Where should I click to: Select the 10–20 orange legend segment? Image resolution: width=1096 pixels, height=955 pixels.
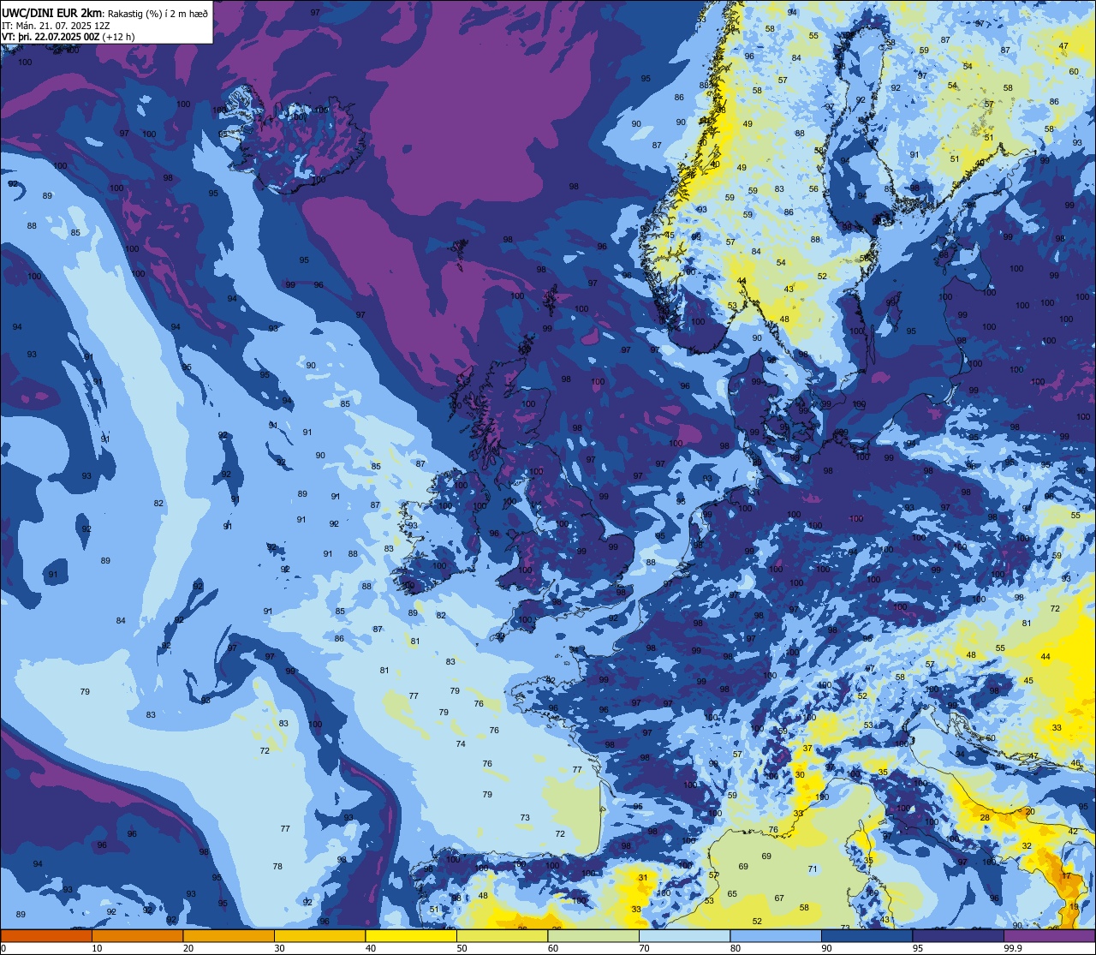click(x=137, y=936)
